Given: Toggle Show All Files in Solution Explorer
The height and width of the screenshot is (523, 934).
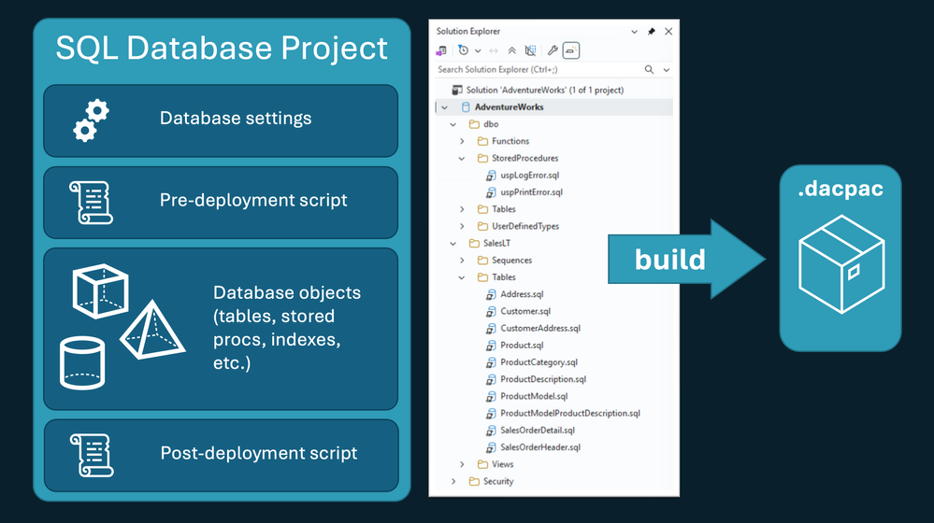Looking at the screenshot, I should click(x=530, y=51).
